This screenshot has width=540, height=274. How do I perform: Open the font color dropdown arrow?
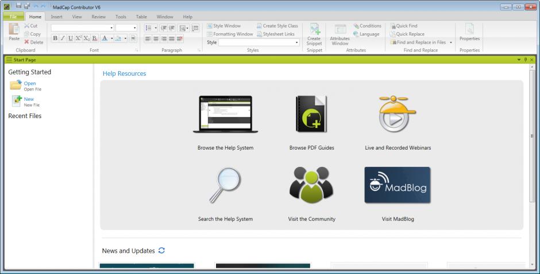[111, 38]
